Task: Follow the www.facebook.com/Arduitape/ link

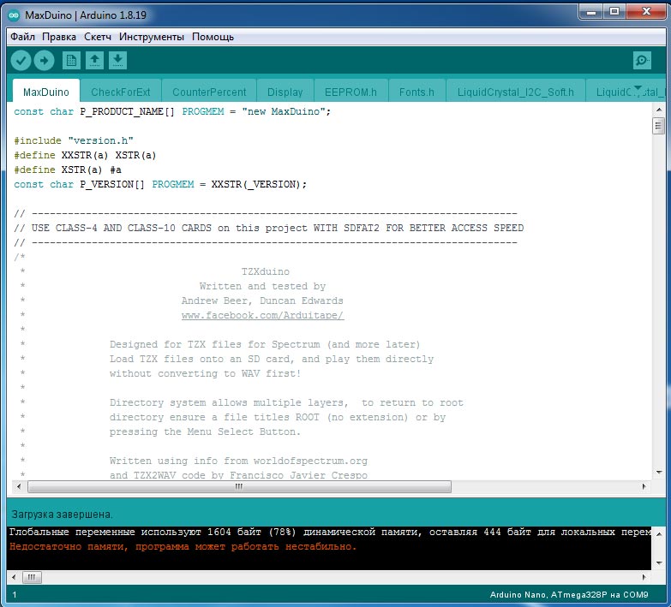Action: click(x=262, y=315)
